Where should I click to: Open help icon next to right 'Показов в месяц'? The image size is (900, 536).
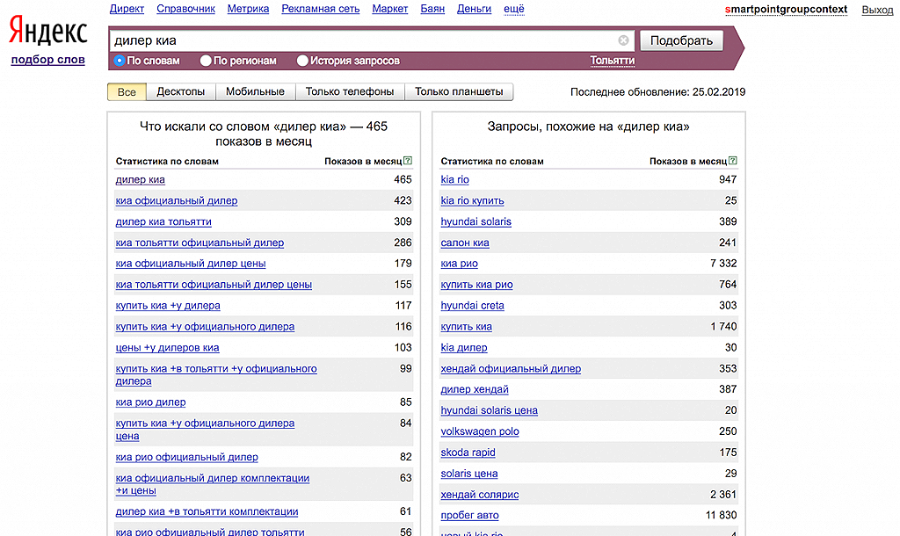tap(733, 161)
